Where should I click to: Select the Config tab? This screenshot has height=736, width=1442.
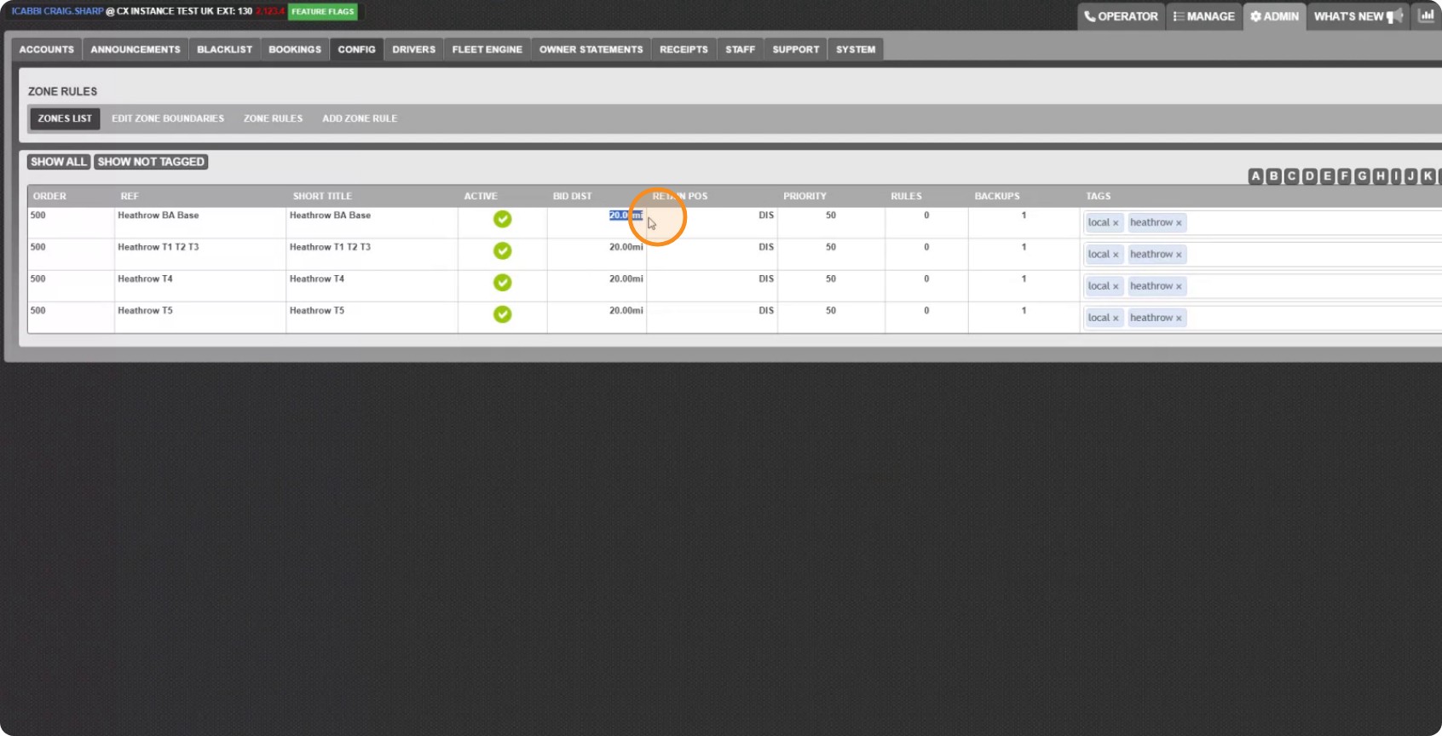356,49
